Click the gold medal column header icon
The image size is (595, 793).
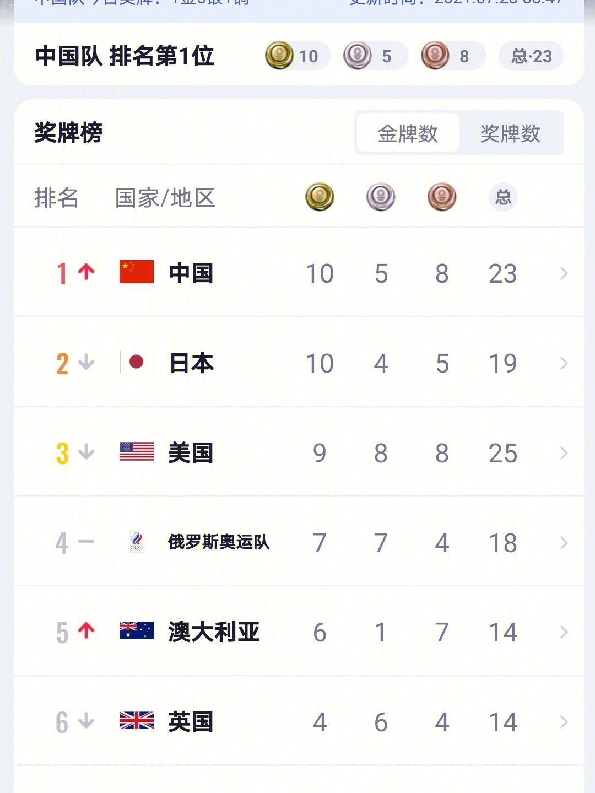(x=320, y=197)
